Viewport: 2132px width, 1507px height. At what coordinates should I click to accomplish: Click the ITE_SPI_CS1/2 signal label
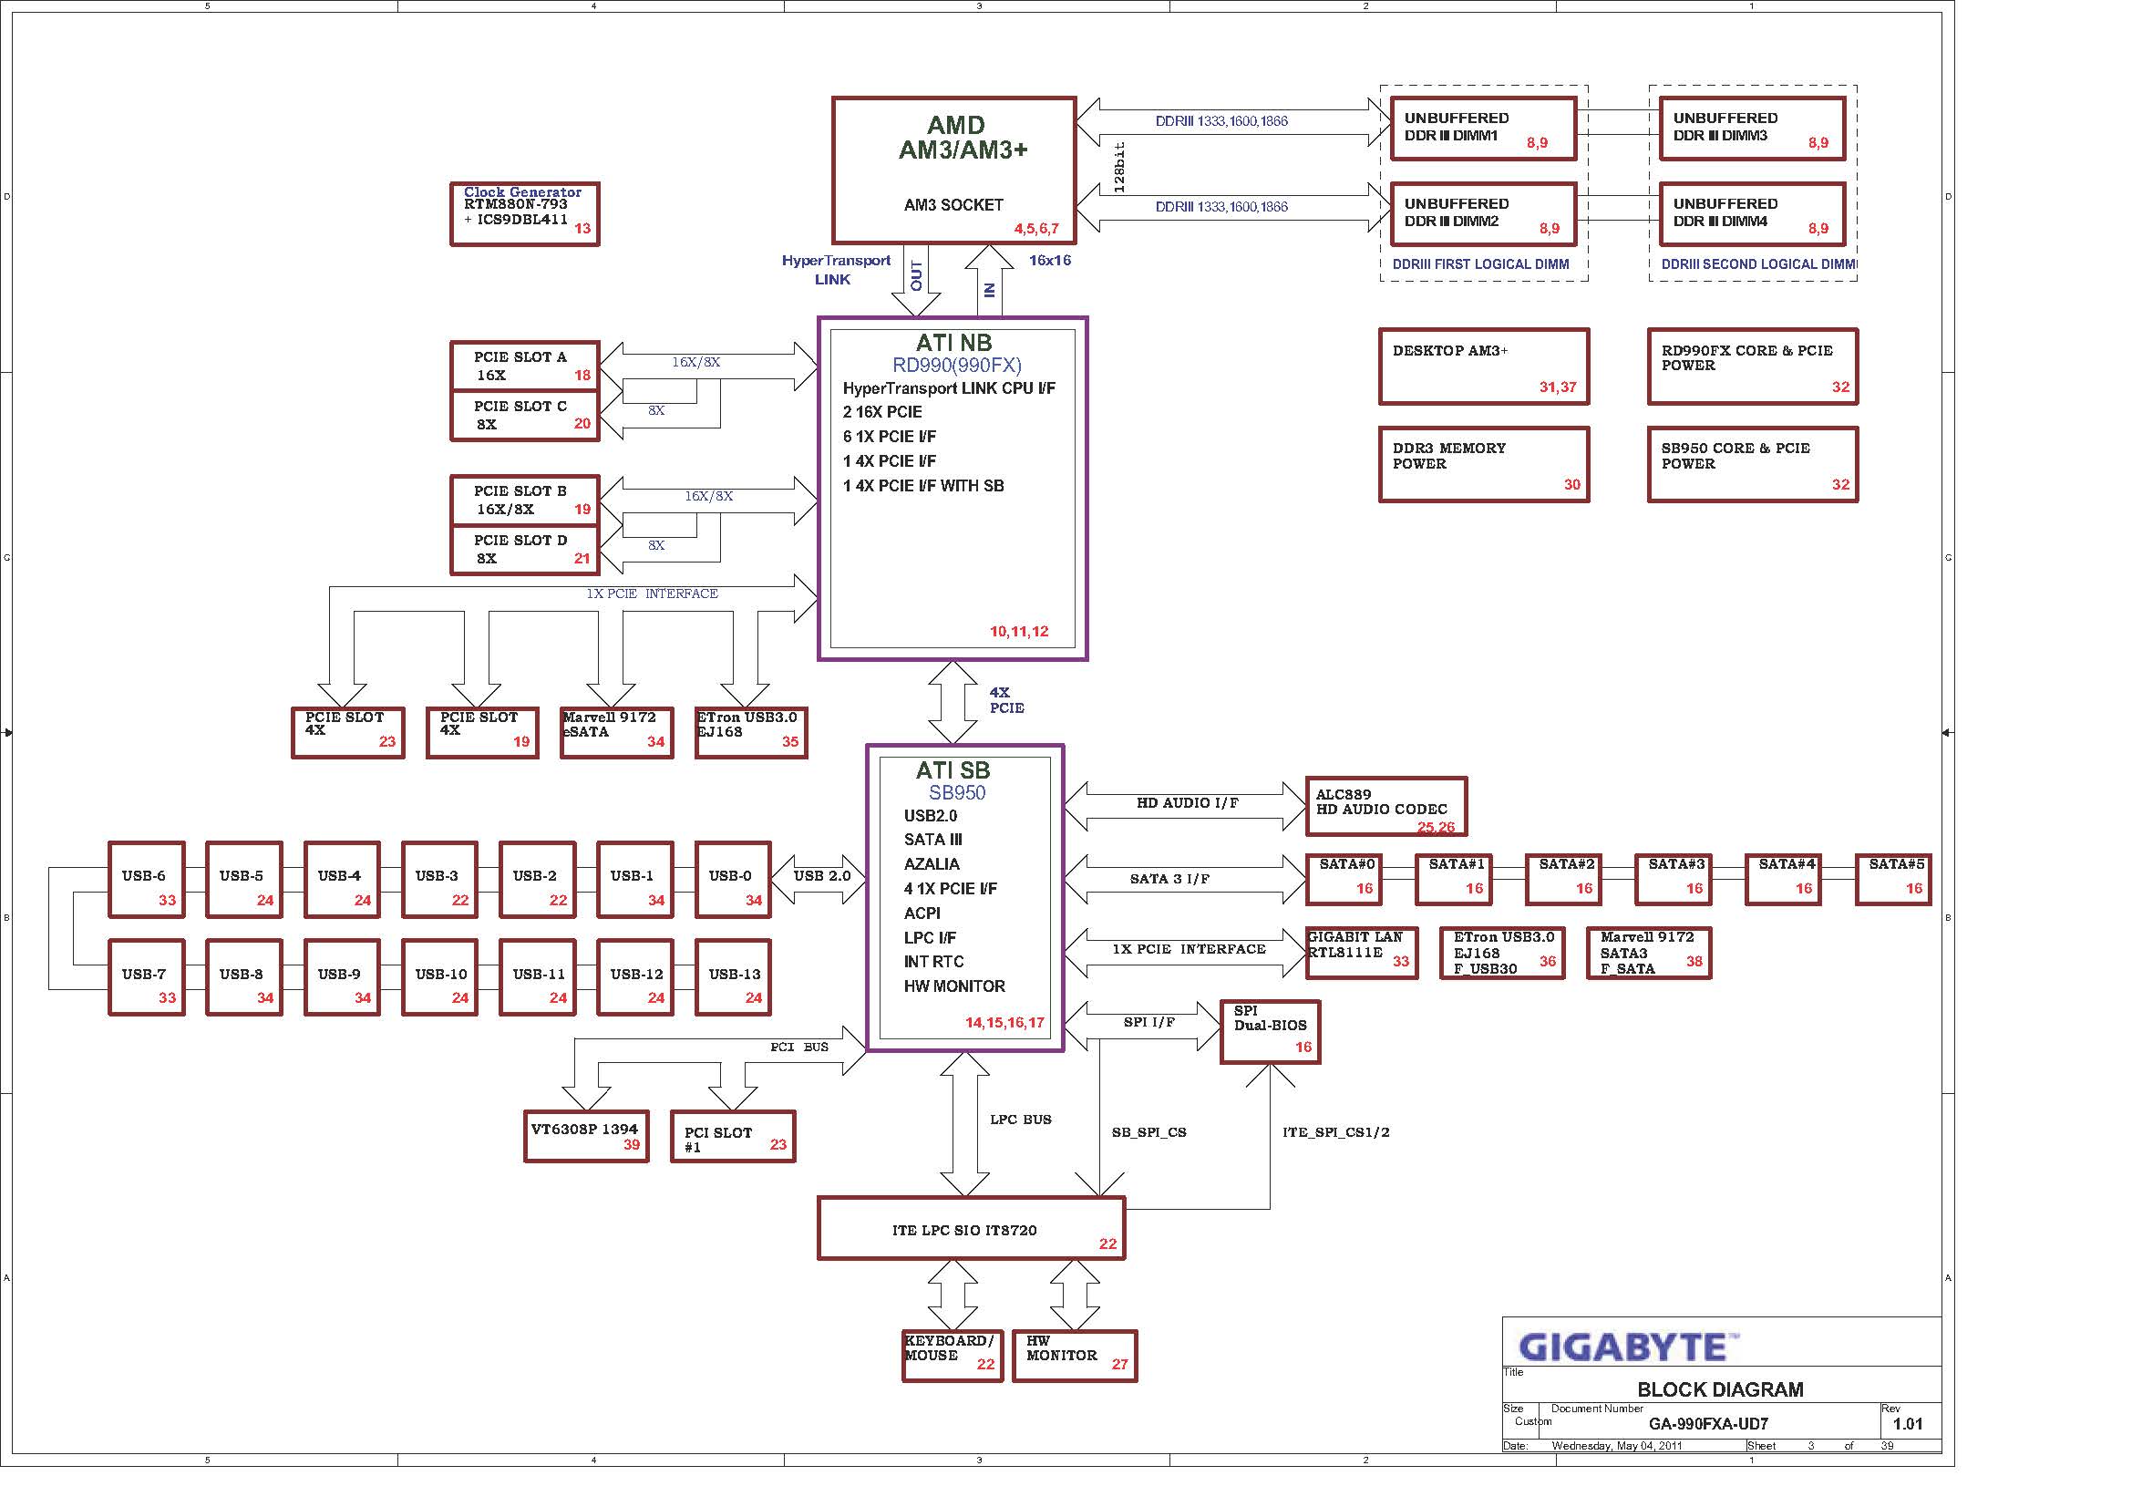tap(1335, 1132)
